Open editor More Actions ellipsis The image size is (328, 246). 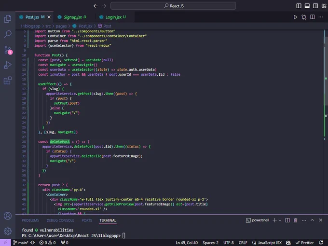(320, 17)
